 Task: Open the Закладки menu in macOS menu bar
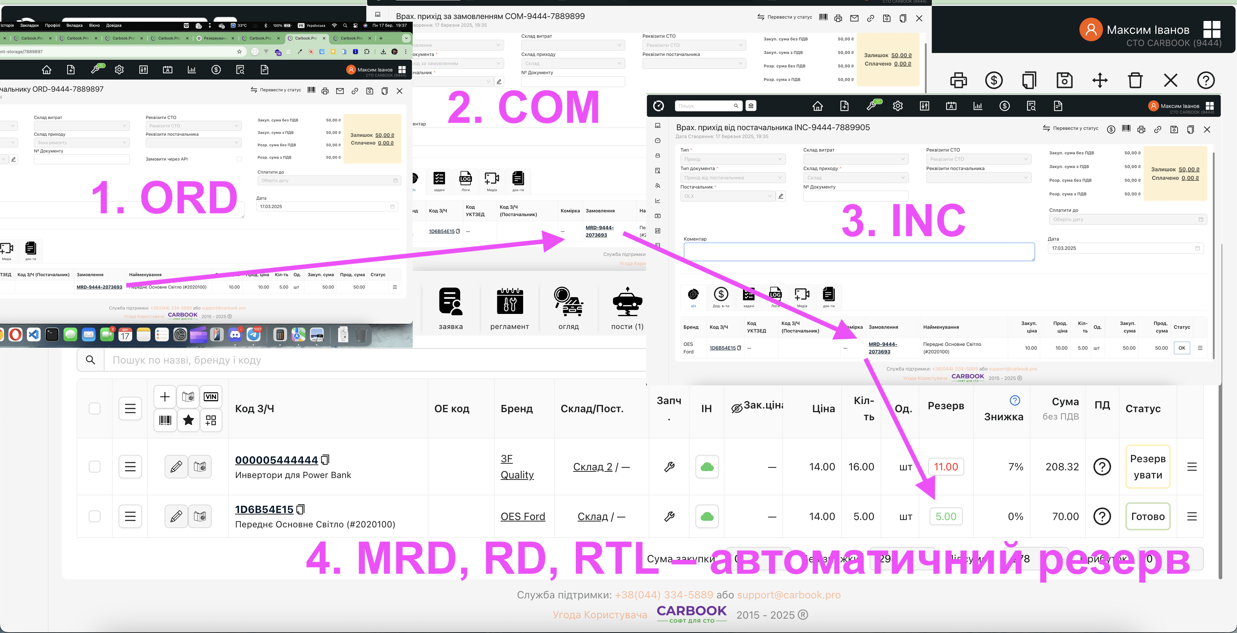29,25
